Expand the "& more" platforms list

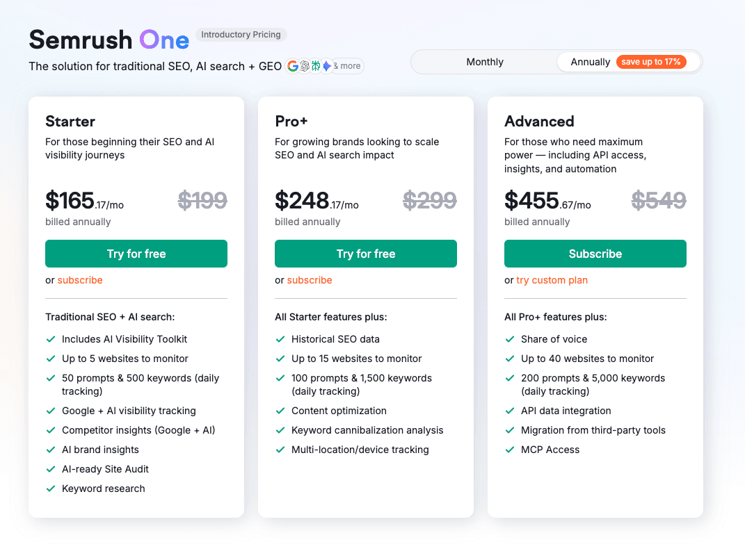tap(346, 65)
